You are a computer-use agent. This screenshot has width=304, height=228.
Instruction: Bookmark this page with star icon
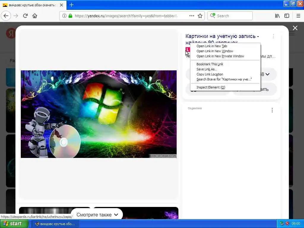tap(200, 16)
